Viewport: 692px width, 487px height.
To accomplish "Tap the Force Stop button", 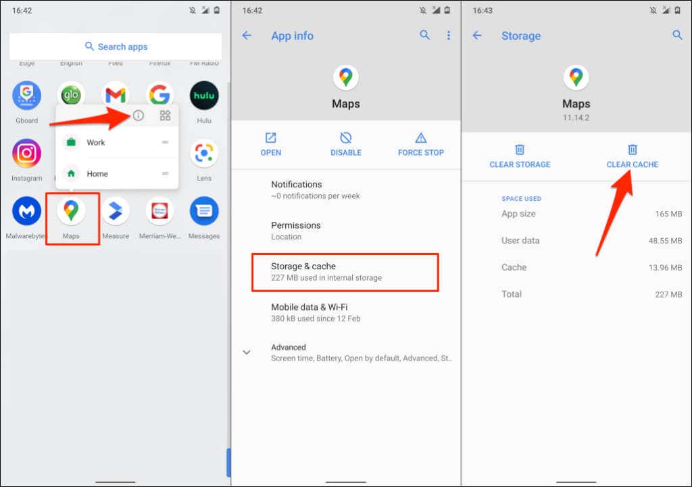I will pos(420,144).
